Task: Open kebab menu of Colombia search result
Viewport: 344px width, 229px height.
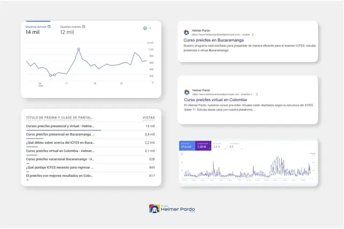Action: pyautogui.click(x=257, y=94)
